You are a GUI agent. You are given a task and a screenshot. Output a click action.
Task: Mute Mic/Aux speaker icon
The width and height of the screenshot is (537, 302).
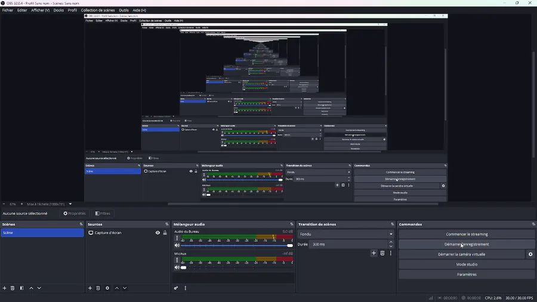click(177, 267)
